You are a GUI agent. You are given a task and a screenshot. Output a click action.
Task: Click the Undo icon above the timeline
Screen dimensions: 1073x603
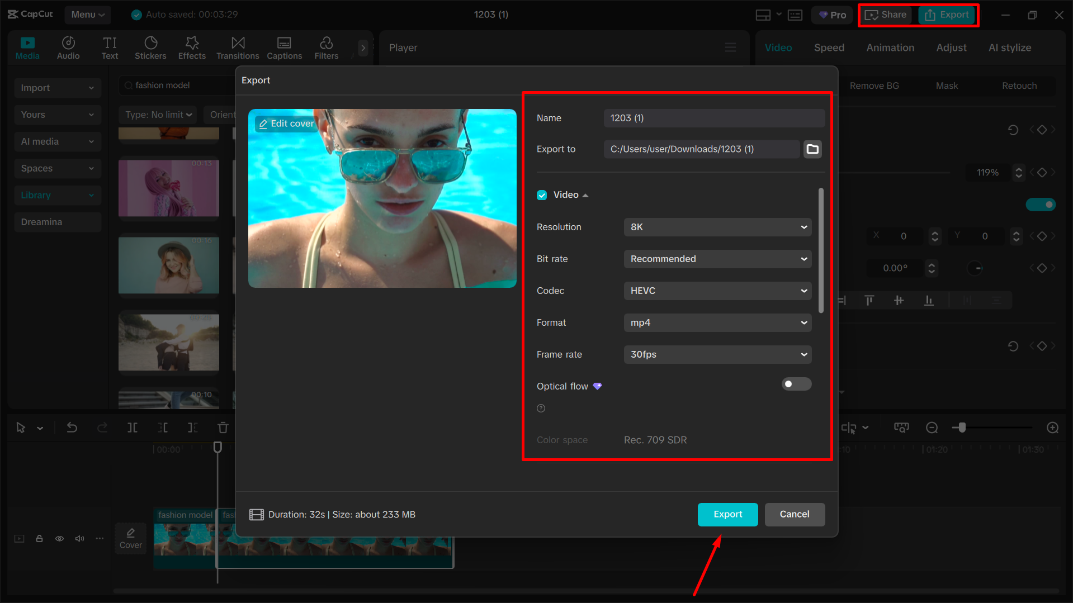(72, 427)
